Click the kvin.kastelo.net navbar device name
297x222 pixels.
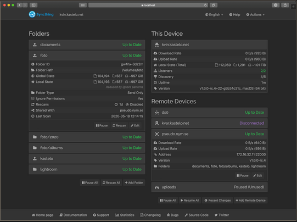point(71,15)
